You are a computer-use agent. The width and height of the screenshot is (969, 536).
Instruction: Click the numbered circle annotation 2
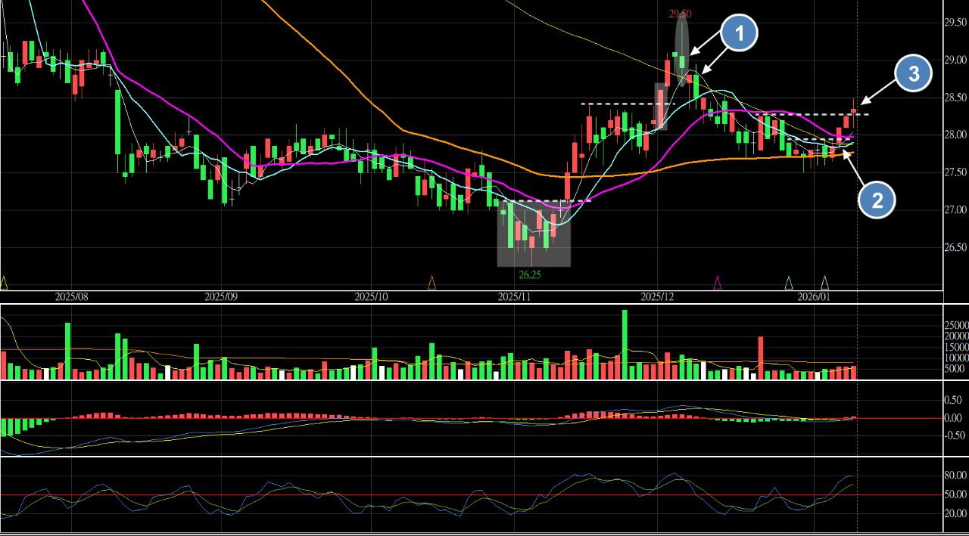(877, 200)
